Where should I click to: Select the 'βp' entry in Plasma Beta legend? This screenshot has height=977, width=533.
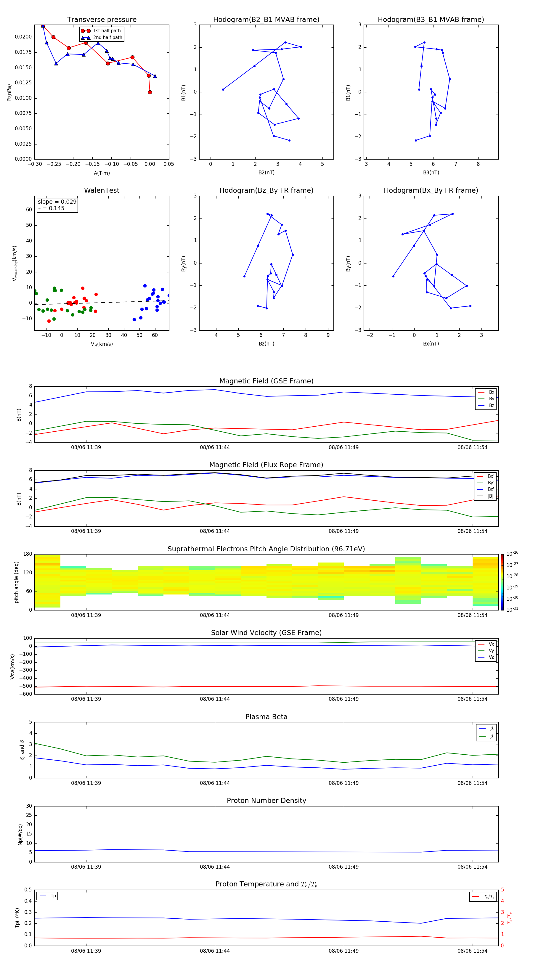point(486,729)
